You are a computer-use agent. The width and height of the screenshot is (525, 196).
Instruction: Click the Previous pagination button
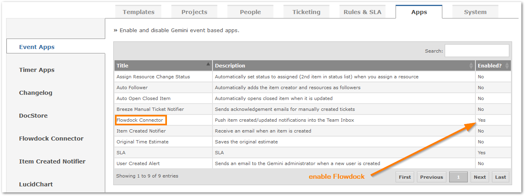[431, 177]
